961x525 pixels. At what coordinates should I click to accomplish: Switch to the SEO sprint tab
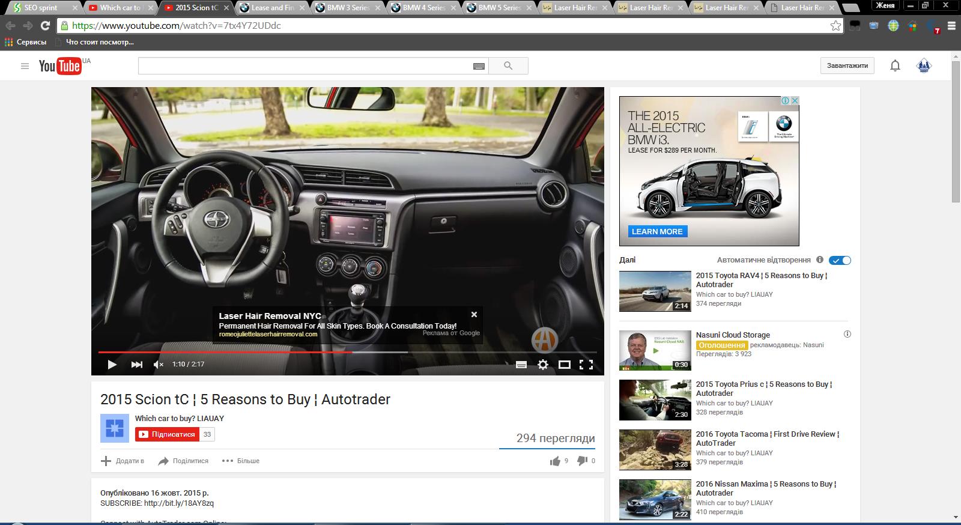40,8
